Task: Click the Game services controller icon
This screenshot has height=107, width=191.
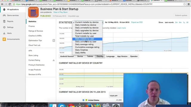Action: (4, 15)
